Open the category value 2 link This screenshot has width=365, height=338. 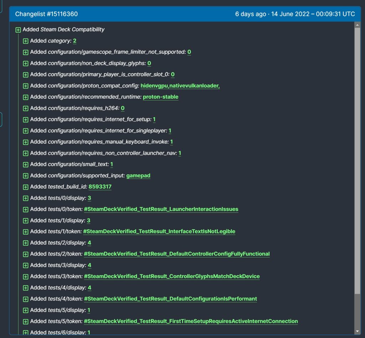[x=75, y=41]
